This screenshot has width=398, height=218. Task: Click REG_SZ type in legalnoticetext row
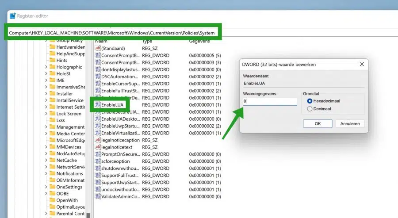[x=150, y=147]
